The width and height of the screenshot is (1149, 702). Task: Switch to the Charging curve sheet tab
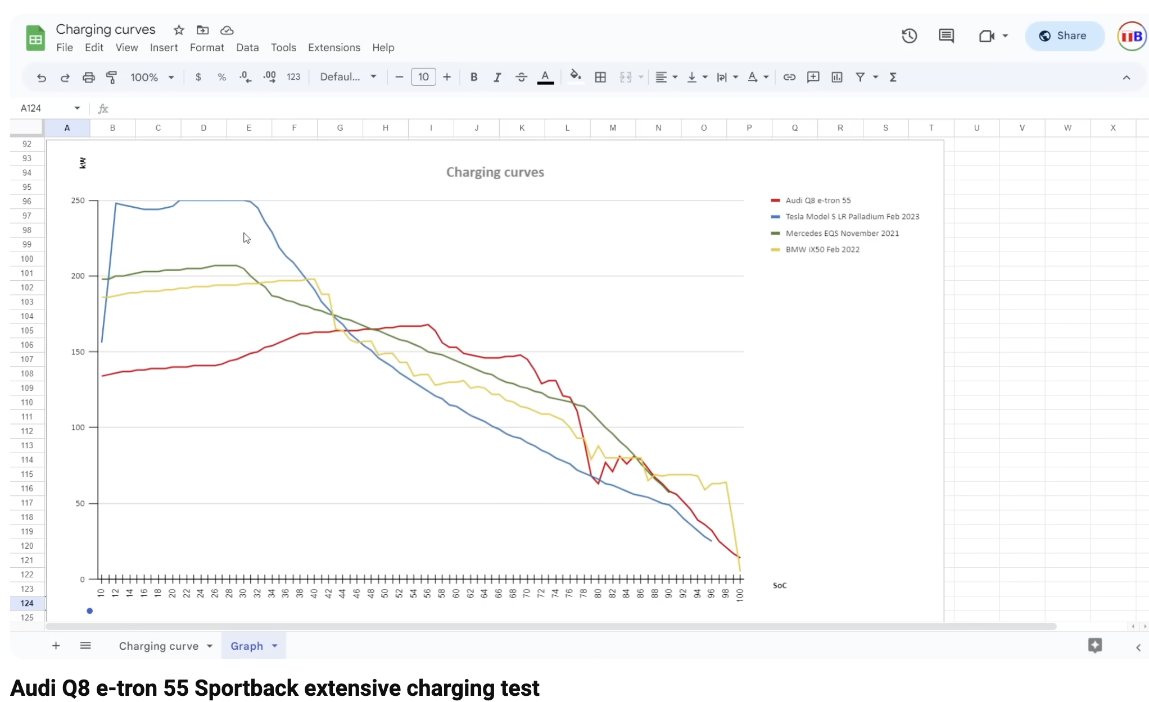click(x=159, y=646)
